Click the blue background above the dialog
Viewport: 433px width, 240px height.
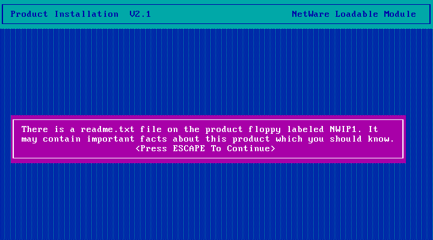[216, 71]
